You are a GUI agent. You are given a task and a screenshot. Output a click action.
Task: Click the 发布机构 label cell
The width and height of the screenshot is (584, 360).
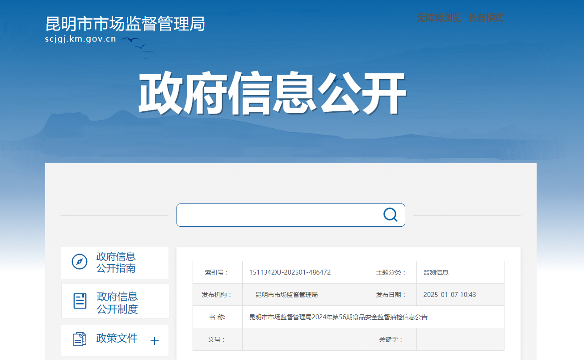[218, 295]
